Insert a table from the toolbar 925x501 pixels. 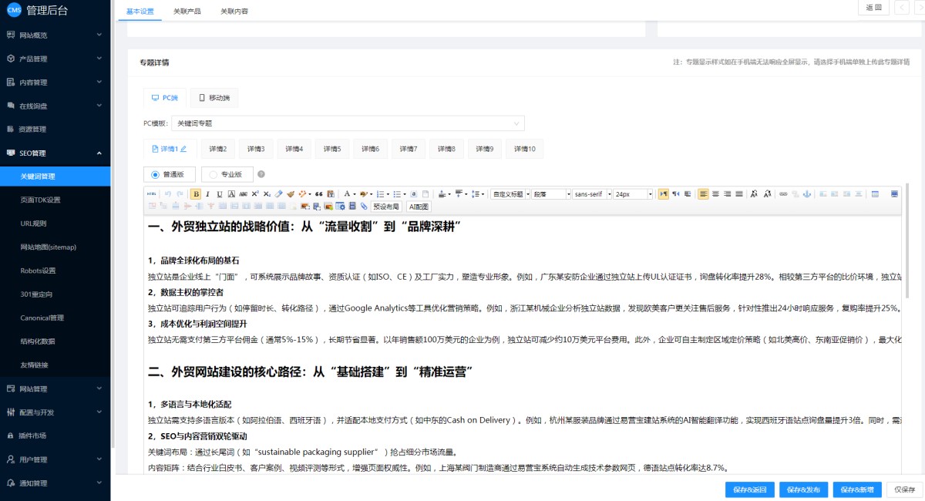tap(876, 194)
